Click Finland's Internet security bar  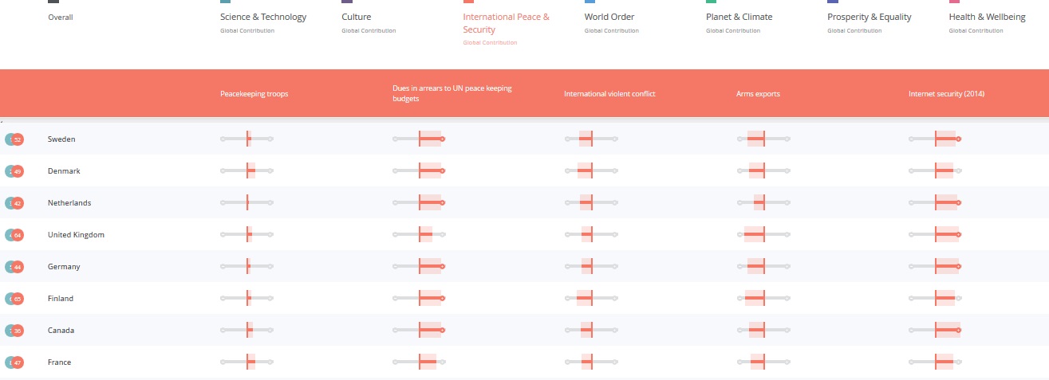click(936, 299)
